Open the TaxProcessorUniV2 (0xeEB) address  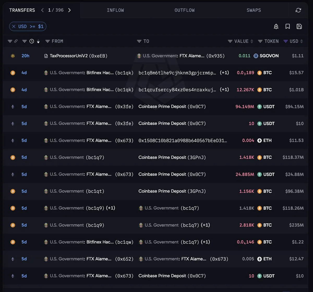[x=79, y=56]
